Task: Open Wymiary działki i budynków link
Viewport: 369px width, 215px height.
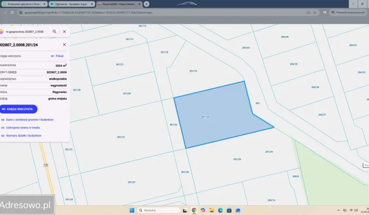Action: click(x=24, y=136)
